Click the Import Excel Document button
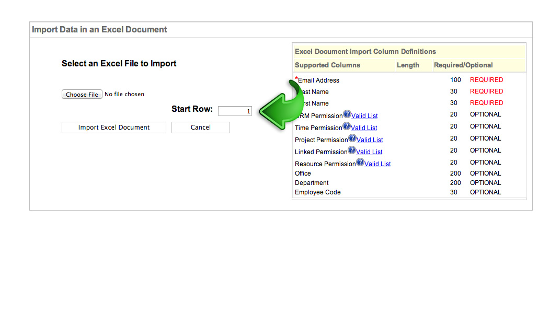The height and width of the screenshot is (313, 550). pos(114,127)
